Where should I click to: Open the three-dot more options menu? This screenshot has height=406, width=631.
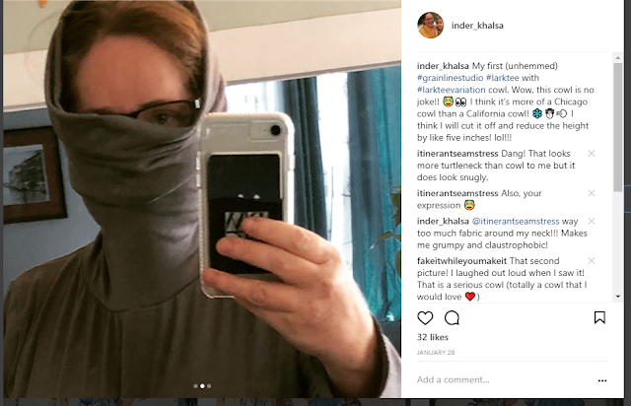pyautogui.click(x=602, y=380)
